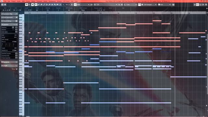Click Apply Quantize toolbar icon
The image size is (208, 117).
point(95,5)
